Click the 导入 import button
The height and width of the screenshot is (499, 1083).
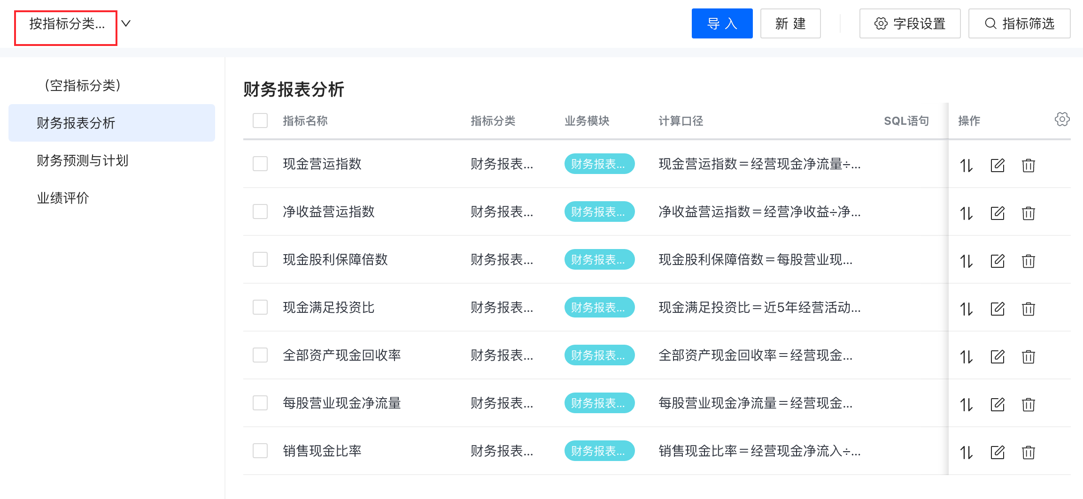[722, 23]
